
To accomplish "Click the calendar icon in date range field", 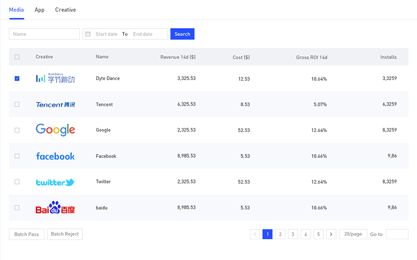I will point(88,34).
